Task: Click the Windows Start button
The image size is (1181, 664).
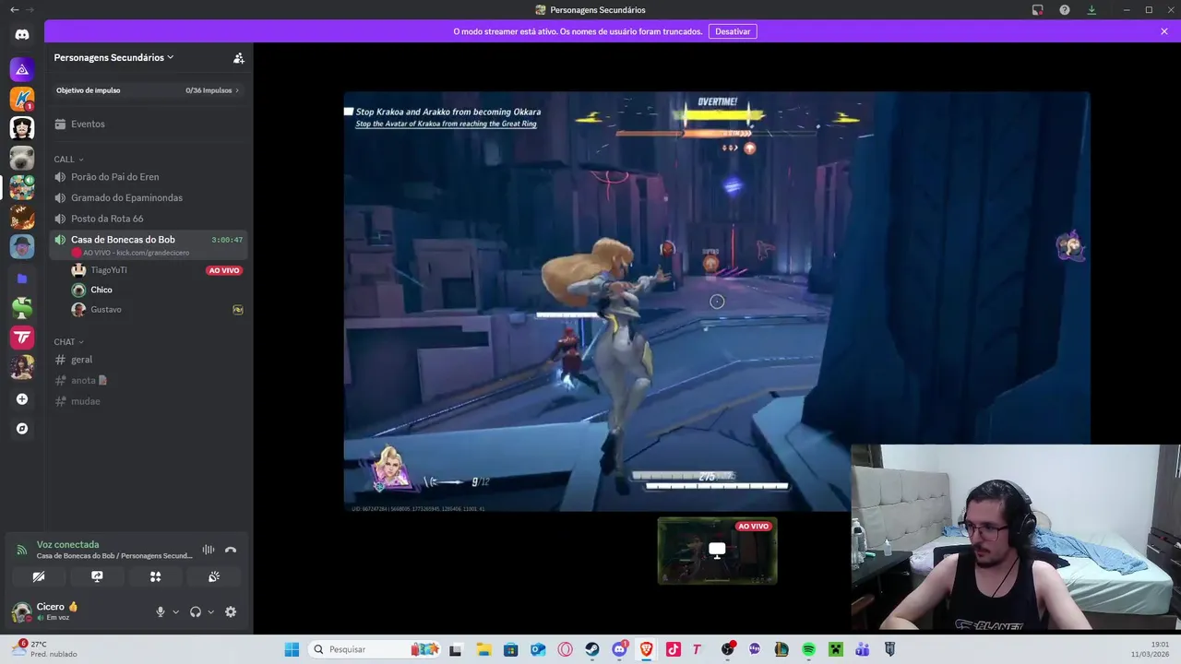Action: tap(292, 649)
